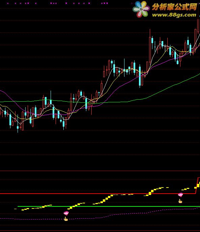Click the colorful flower logo

click(x=141, y=9)
